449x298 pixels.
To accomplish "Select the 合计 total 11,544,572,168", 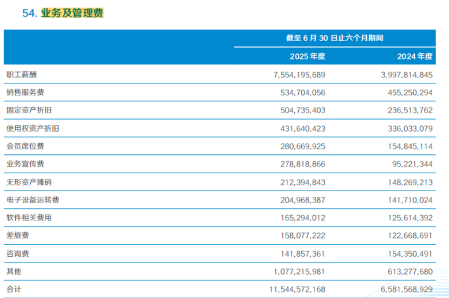I will 297,289.
